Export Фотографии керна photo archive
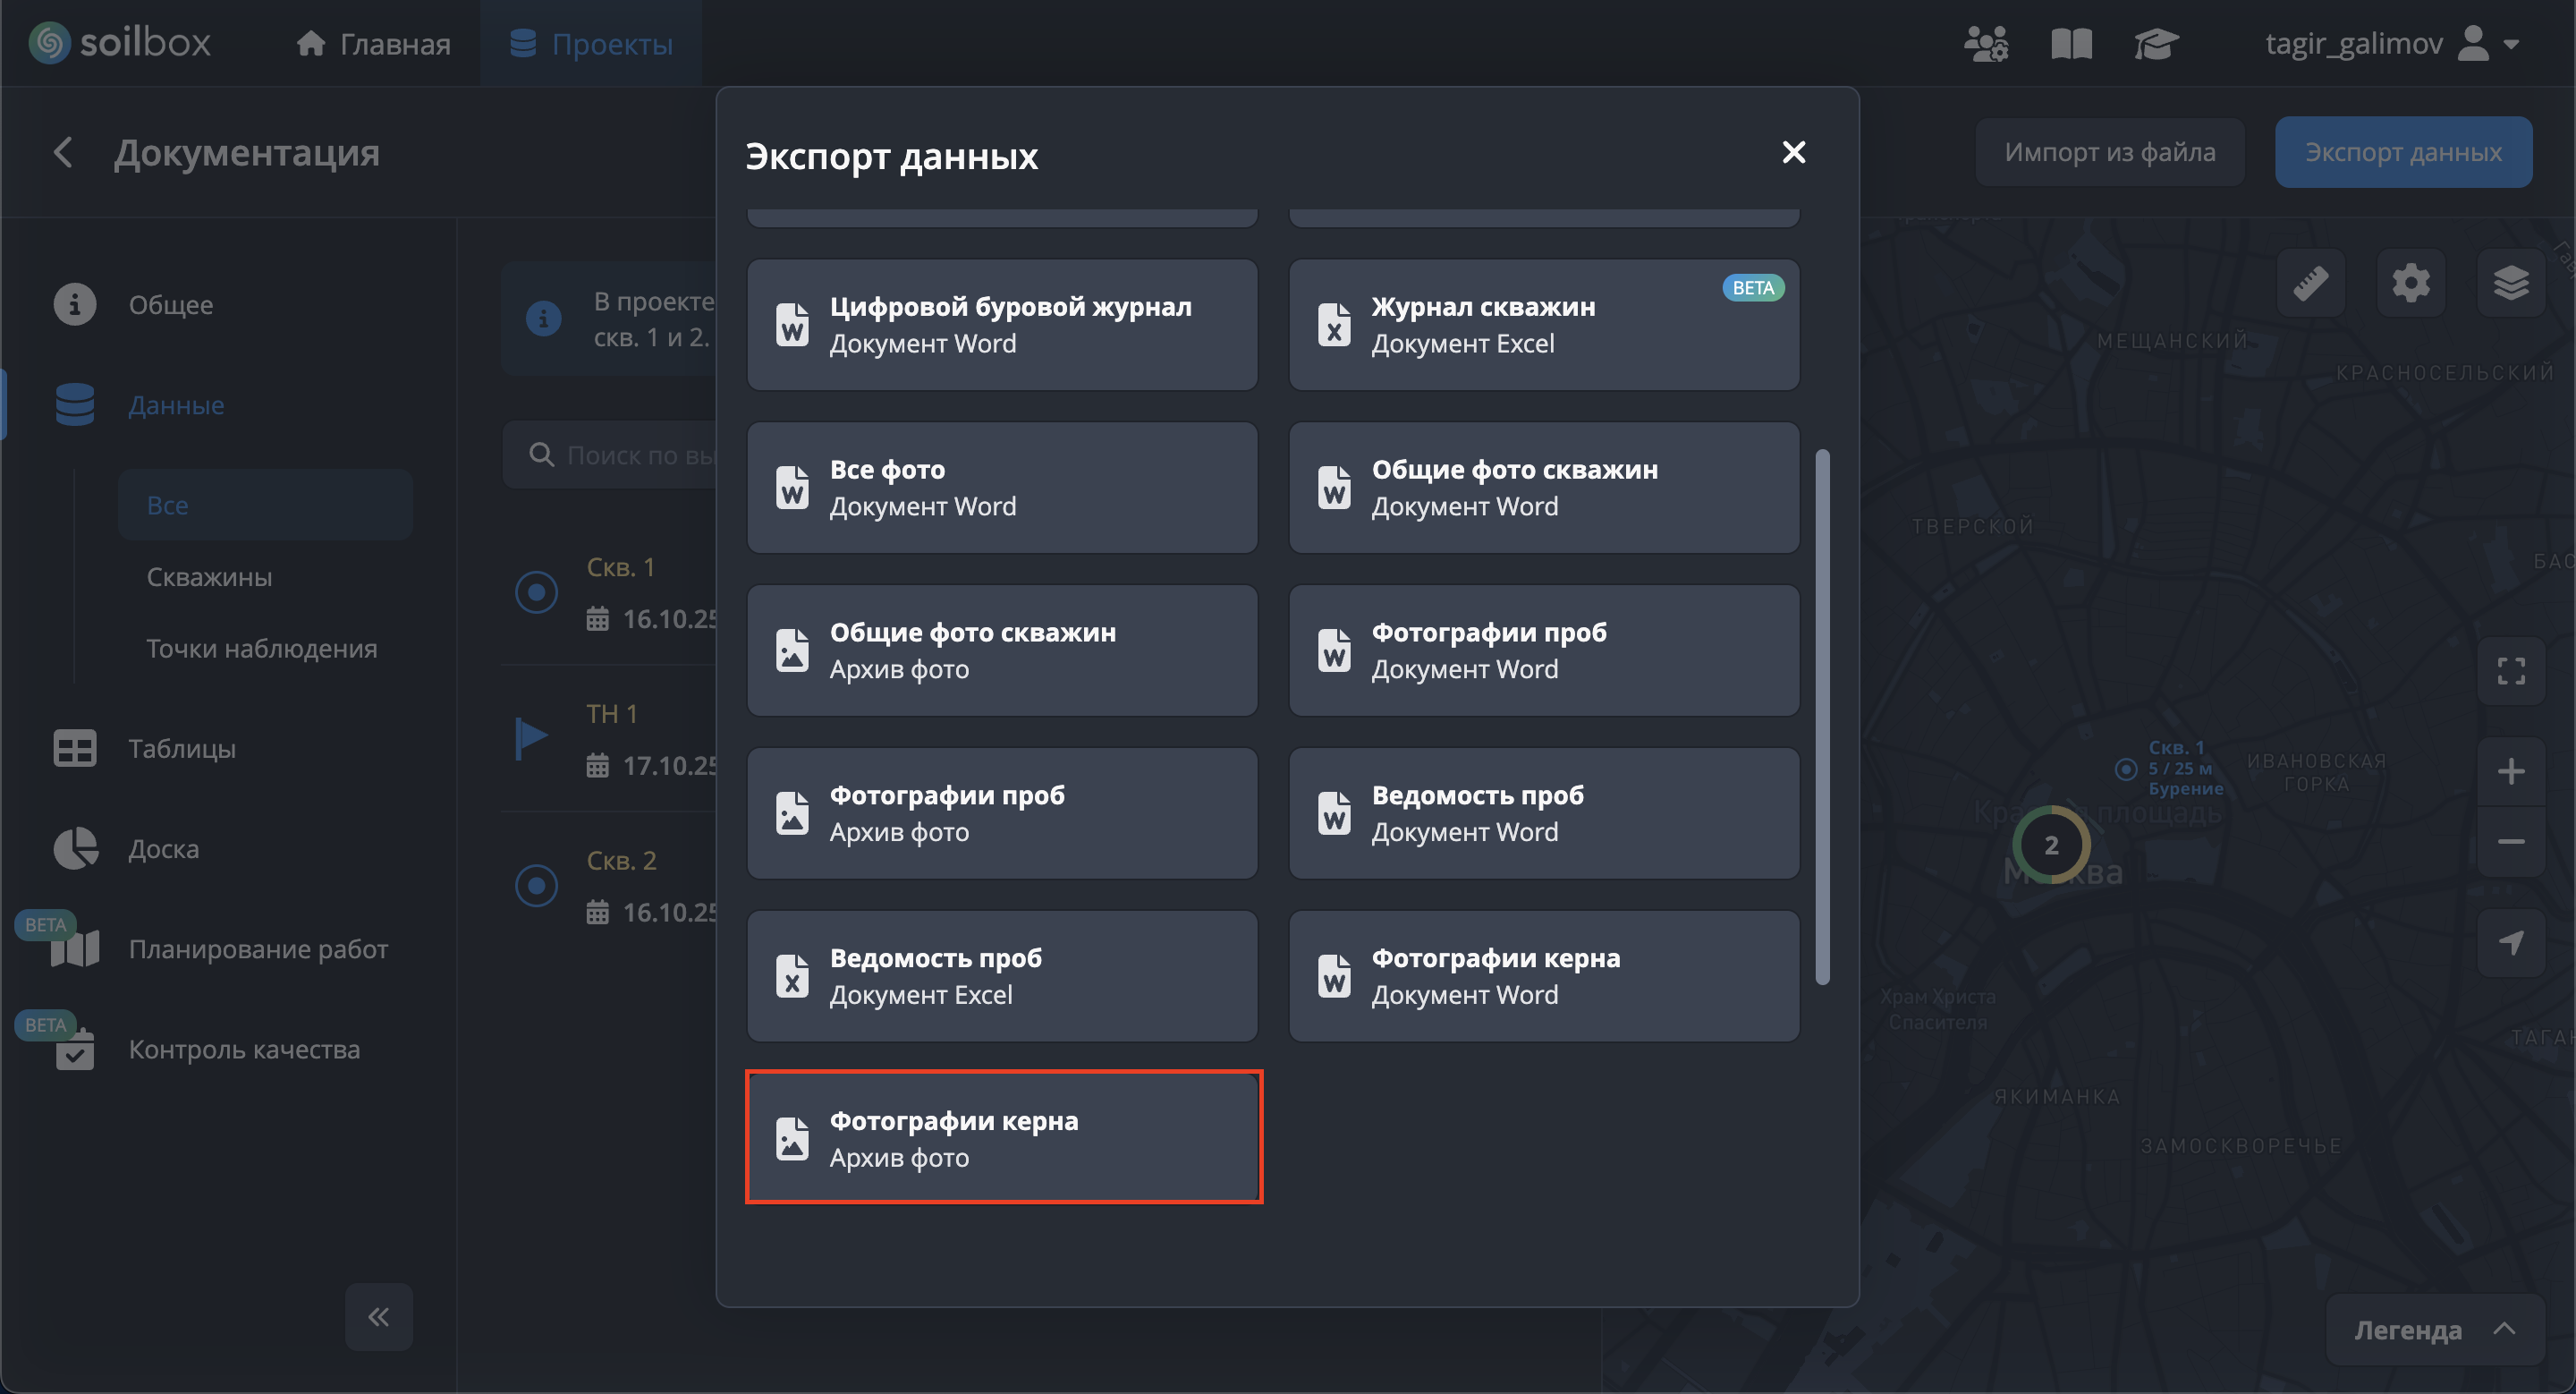This screenshot has height=1394, width=2576. coord(1002,1138)
